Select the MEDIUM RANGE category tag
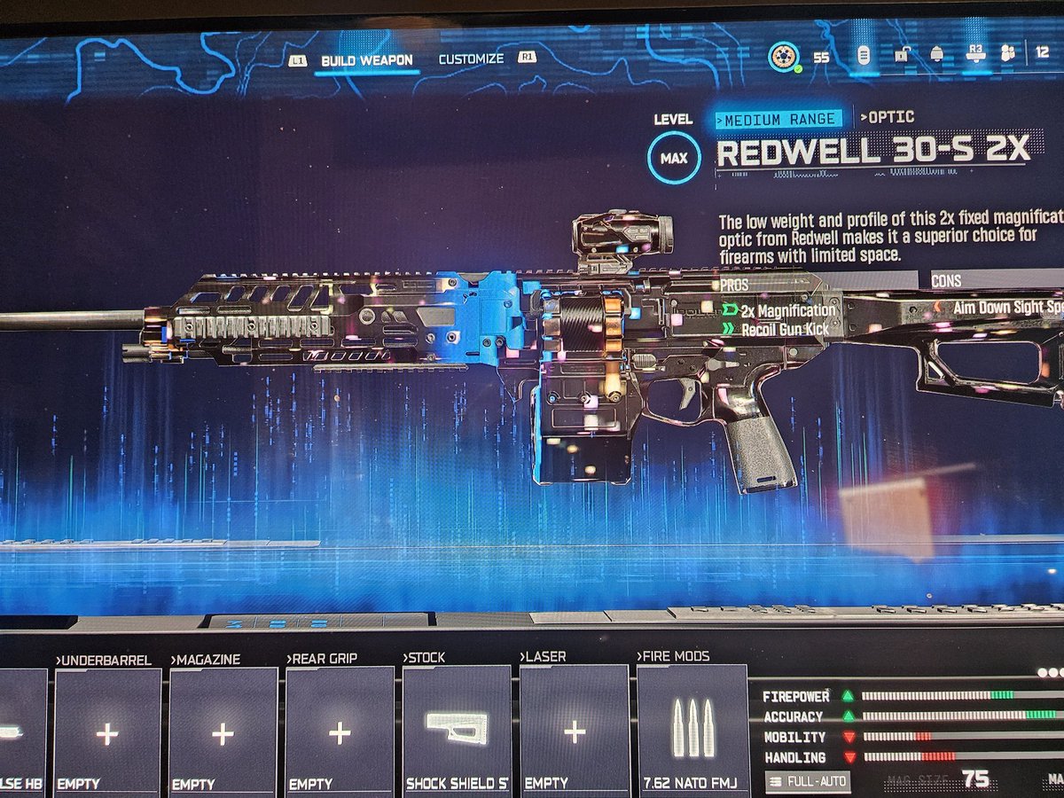The height and width of the screenshot is (798, 1064). (x=778, y=119)
